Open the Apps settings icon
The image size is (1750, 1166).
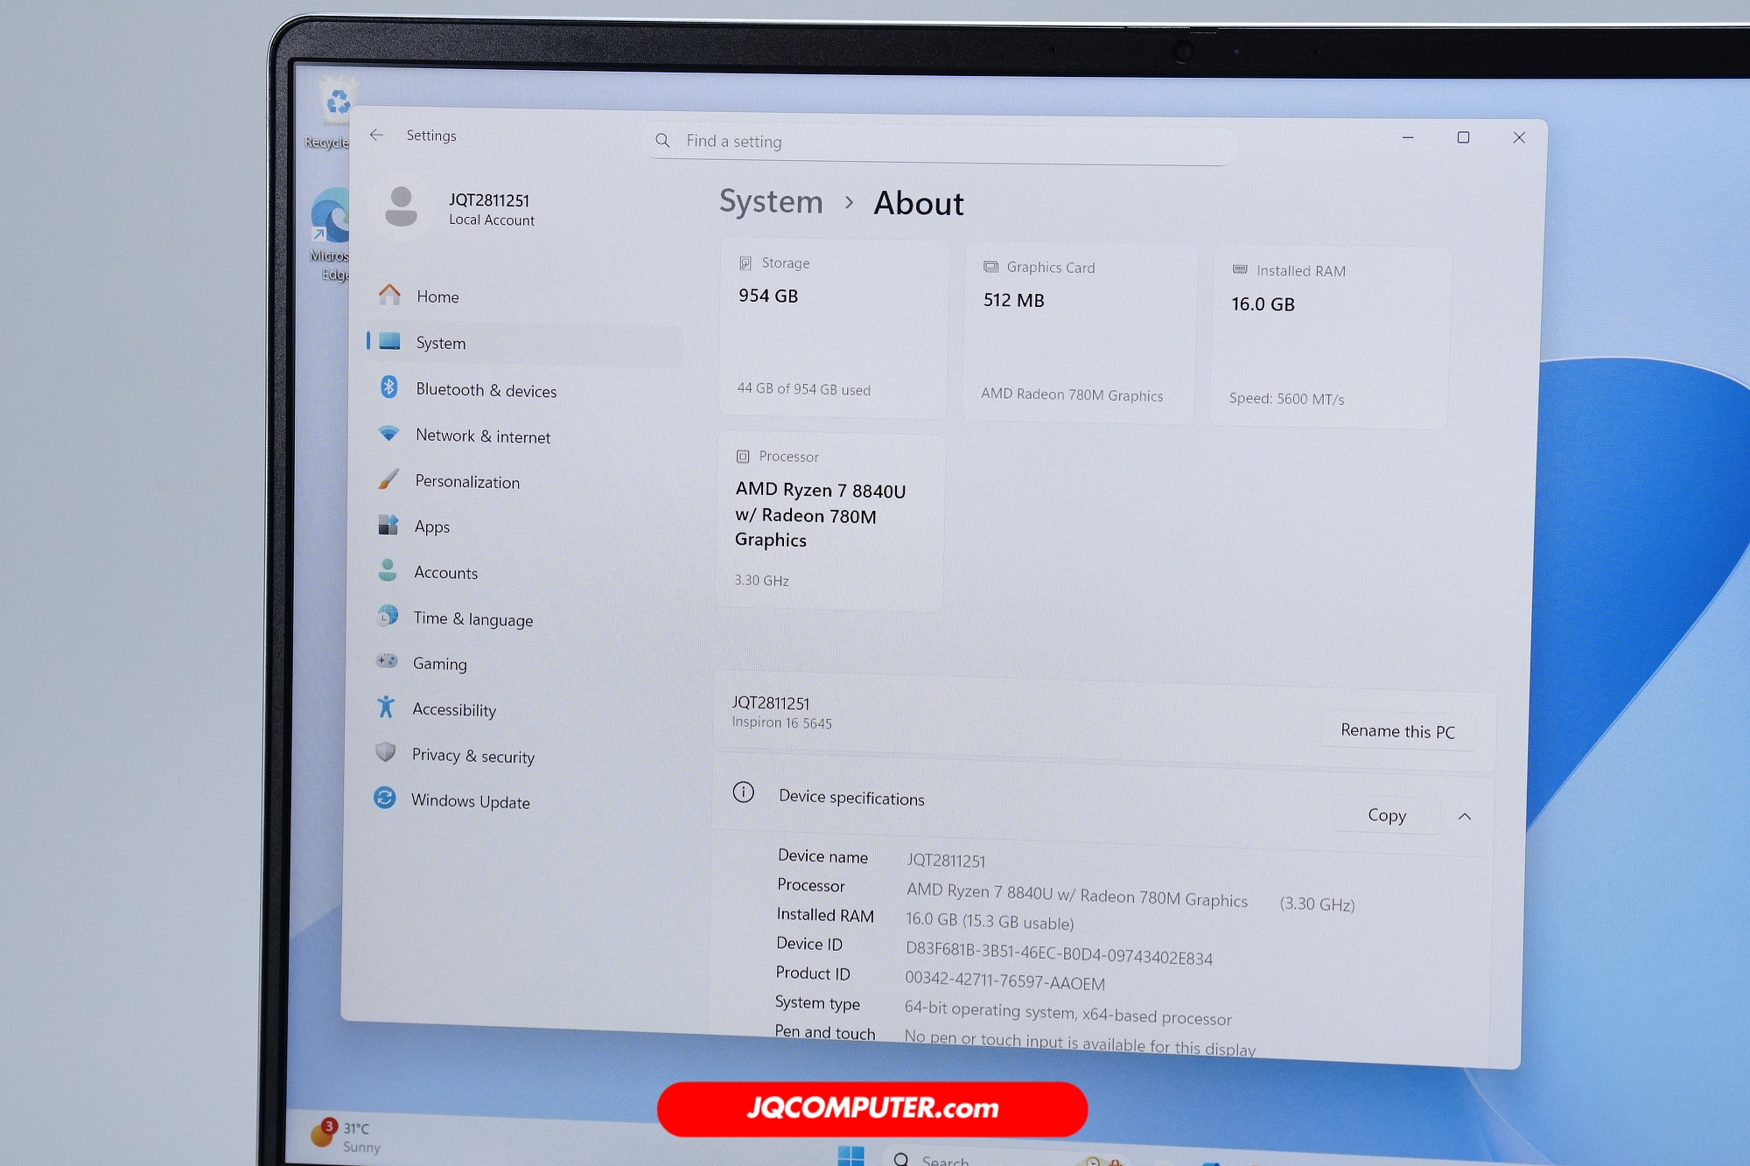(x=388, y=525)
